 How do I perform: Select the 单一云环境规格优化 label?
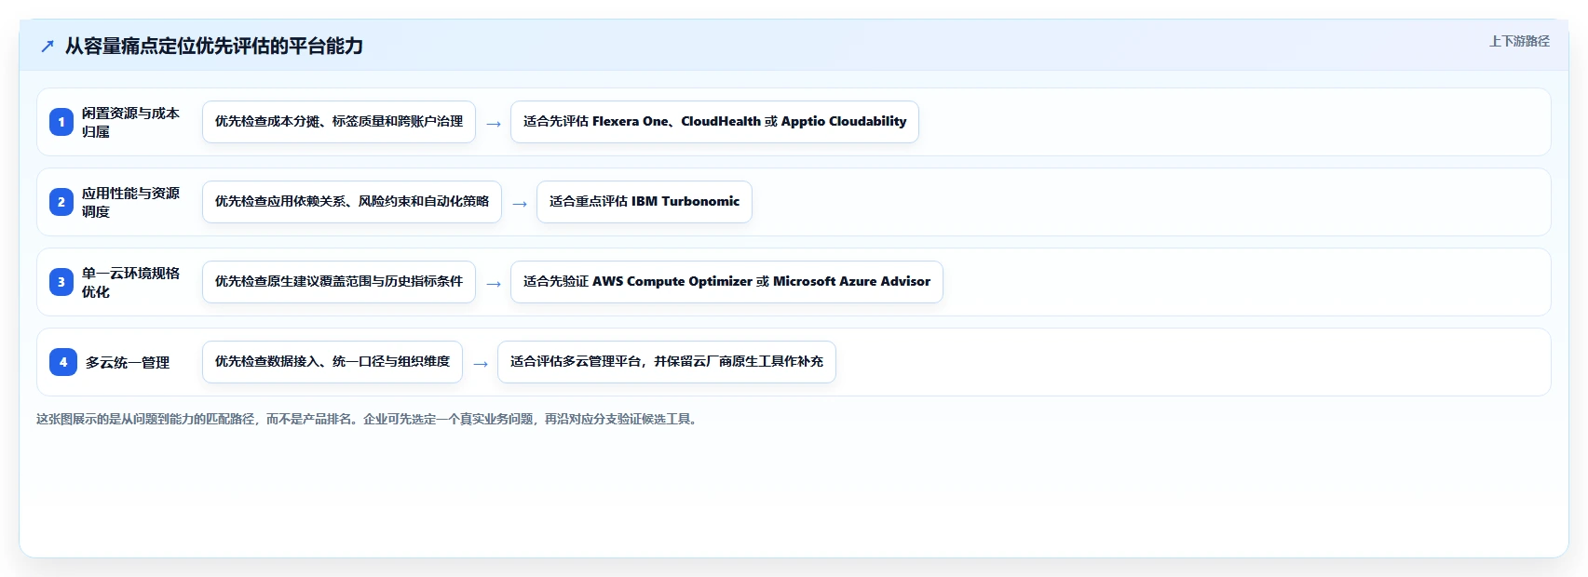(x=131, y=282)
